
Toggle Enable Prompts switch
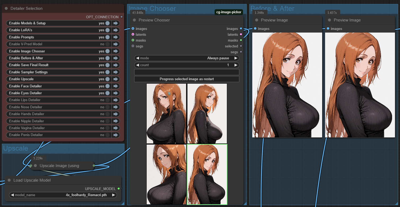(107, 37)
